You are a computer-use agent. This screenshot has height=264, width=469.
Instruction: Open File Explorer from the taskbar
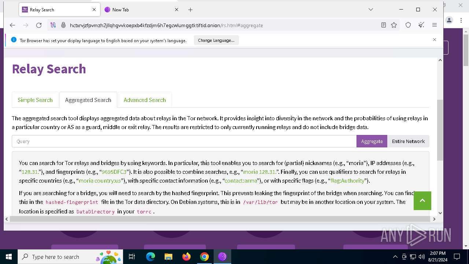[168, 257]
